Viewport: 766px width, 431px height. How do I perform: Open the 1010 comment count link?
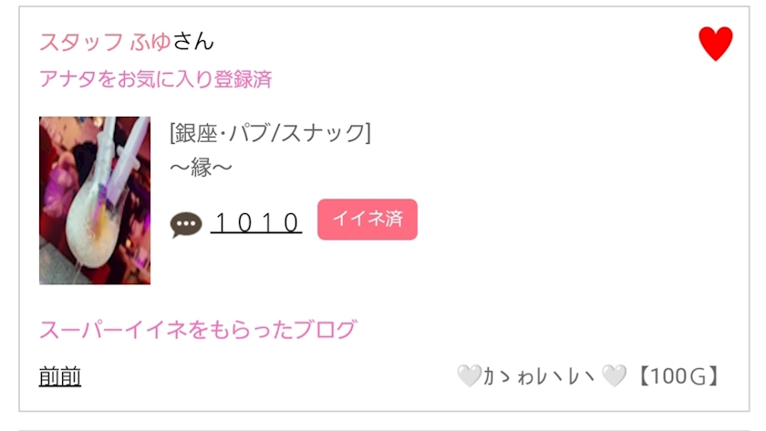(x=256, y=221)
